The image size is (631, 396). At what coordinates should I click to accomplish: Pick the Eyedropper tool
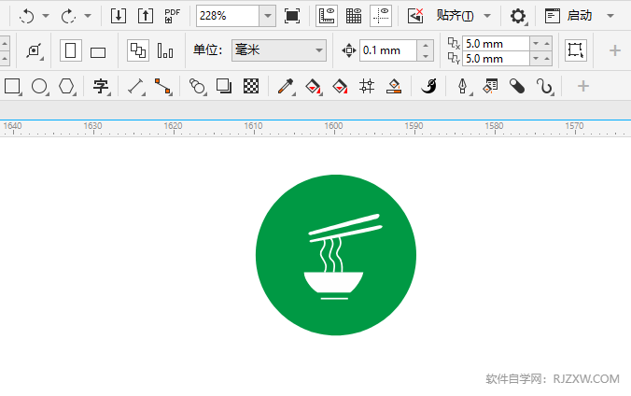click(286, 87)
